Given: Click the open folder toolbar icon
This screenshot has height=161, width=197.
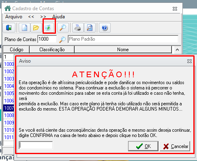Looking at the screenshot, I should click(x=36, y=28).
